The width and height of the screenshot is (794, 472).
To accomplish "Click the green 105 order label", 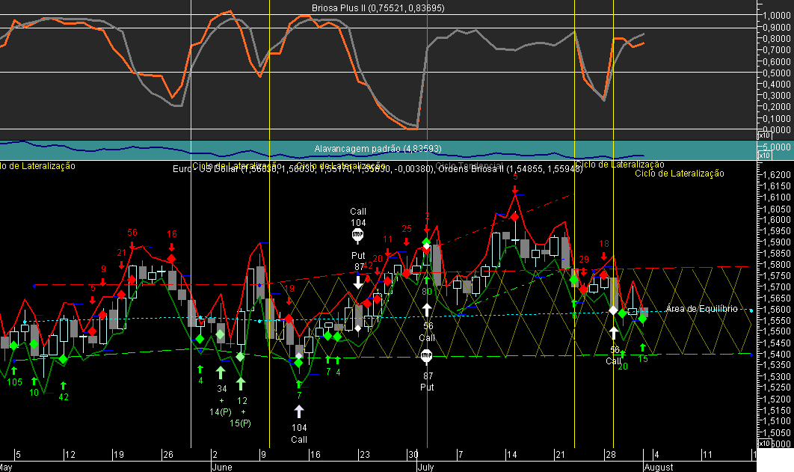I will tap(14, 382).
